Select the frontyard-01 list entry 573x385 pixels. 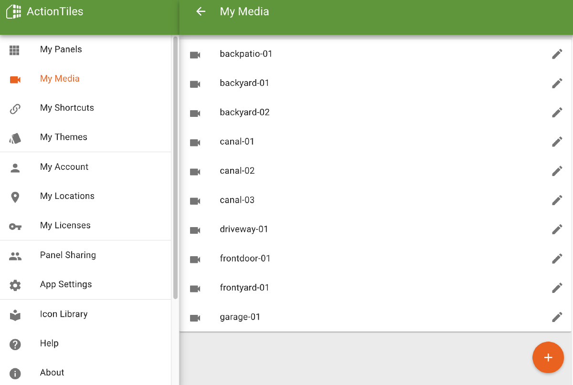point(375,288)
